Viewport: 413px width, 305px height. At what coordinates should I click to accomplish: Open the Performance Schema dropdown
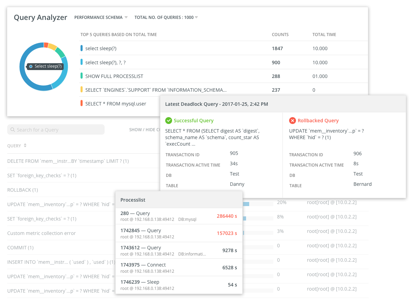tap(101, 18)
